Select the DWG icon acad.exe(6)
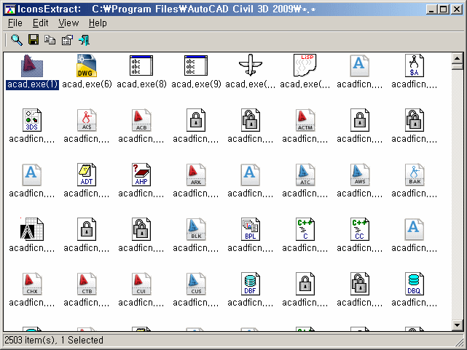 (87, 65)
